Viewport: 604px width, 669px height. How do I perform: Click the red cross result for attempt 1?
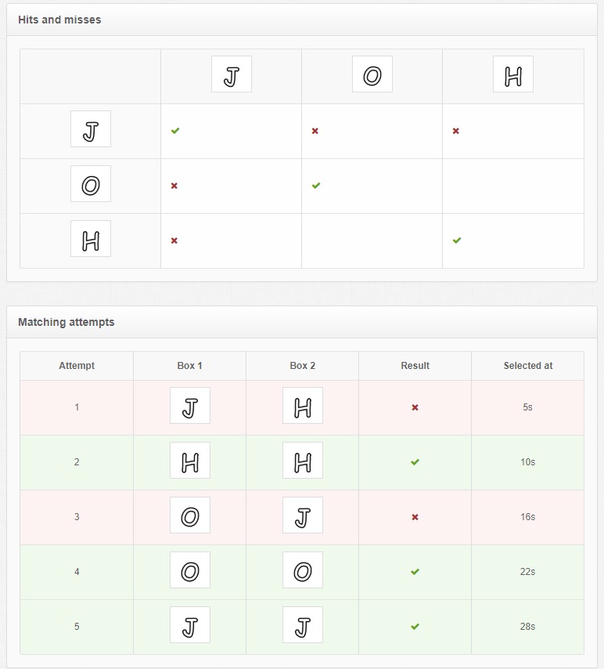(x=415, y=407)
